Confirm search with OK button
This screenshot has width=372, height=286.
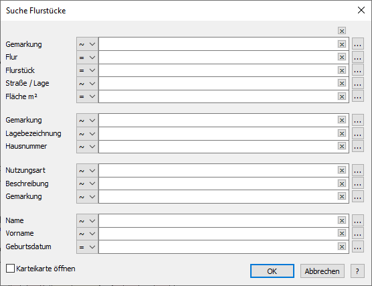[x=272, y=271]
